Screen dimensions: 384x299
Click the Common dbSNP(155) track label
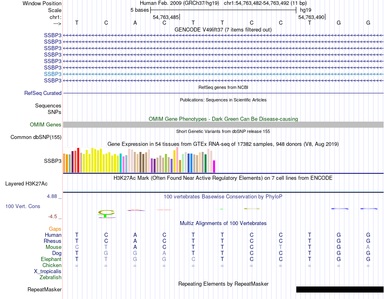pyautogui.click(x=36, y=137)
